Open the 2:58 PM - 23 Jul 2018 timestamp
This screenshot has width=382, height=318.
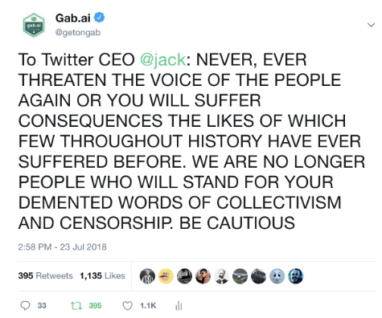62,247
